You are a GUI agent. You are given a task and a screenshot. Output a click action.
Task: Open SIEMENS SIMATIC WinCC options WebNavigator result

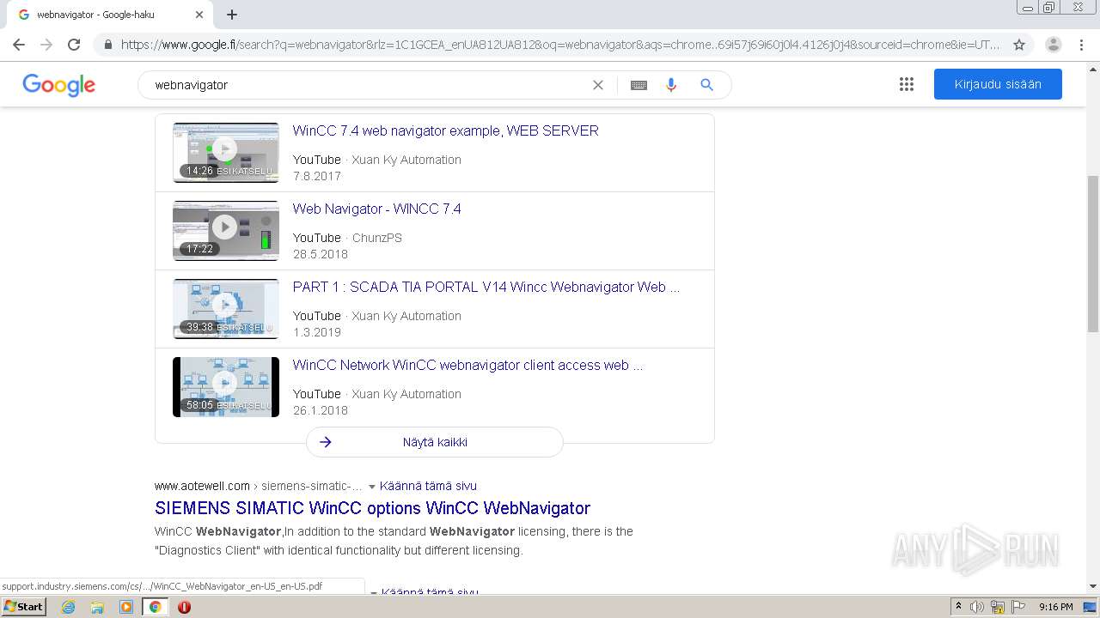tap(372, 508)
